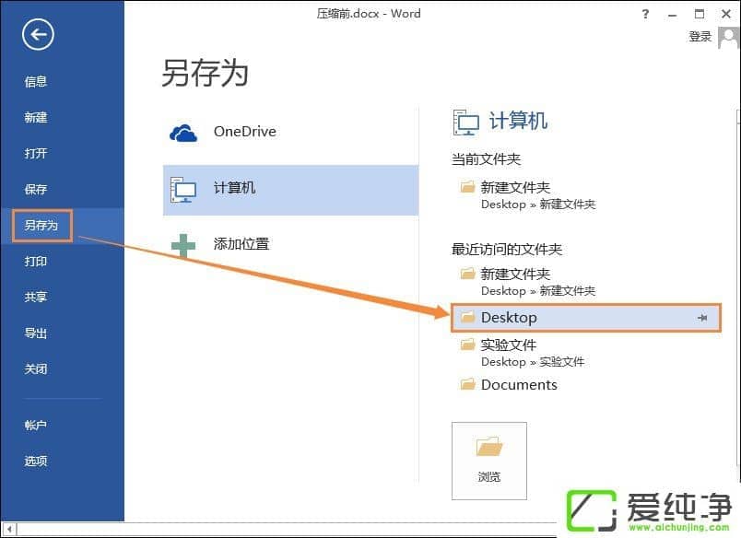This screenshot has height=538, width=741.
Task: Choose 打开 (Open) in the sidebar
Action: click(36, 154)
